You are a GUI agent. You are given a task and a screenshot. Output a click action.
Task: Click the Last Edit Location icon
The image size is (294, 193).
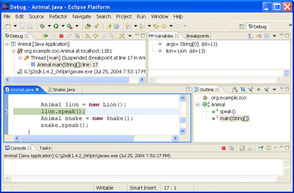click(156, 26)
